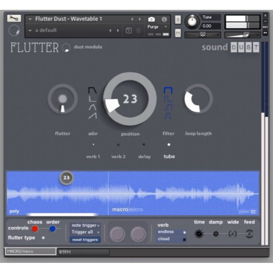
Task: Click the verb wide stereo icon
Action: [x=233, y=234]
